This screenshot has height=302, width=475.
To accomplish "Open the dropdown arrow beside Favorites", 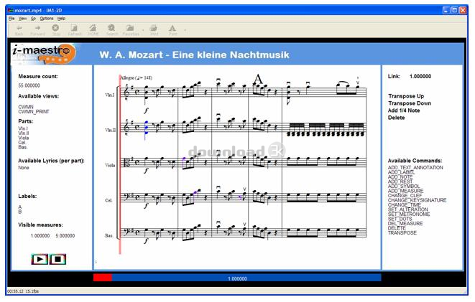I will click(143, 30).
